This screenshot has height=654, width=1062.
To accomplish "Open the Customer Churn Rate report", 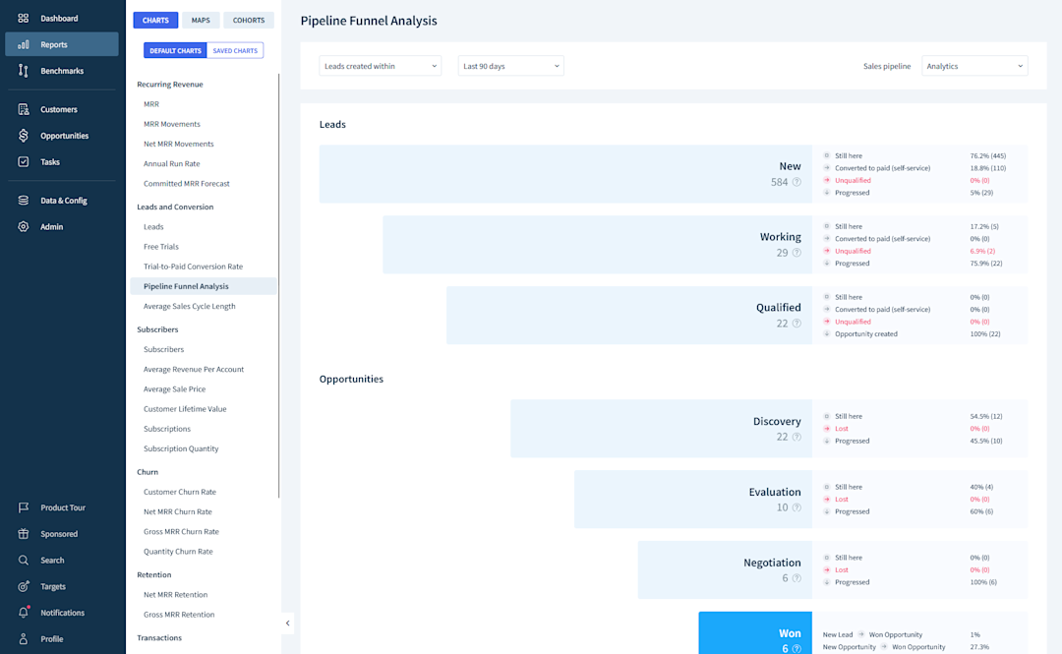I will click(180, 492).
